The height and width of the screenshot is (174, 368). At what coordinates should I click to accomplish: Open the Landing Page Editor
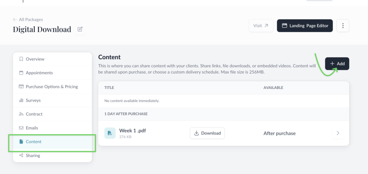tap(305, 26)
